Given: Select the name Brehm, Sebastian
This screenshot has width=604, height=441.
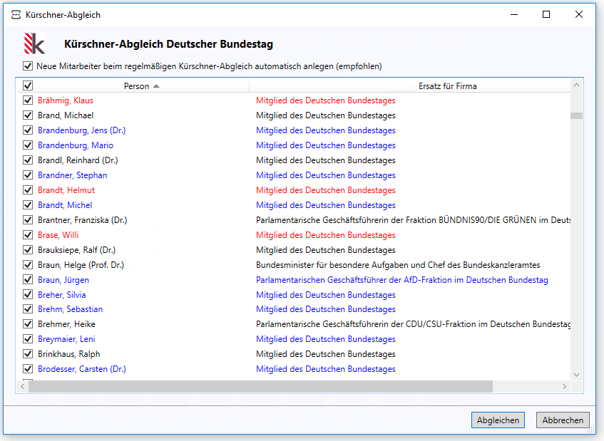Looking at the screenshot, I should [70, 309].
